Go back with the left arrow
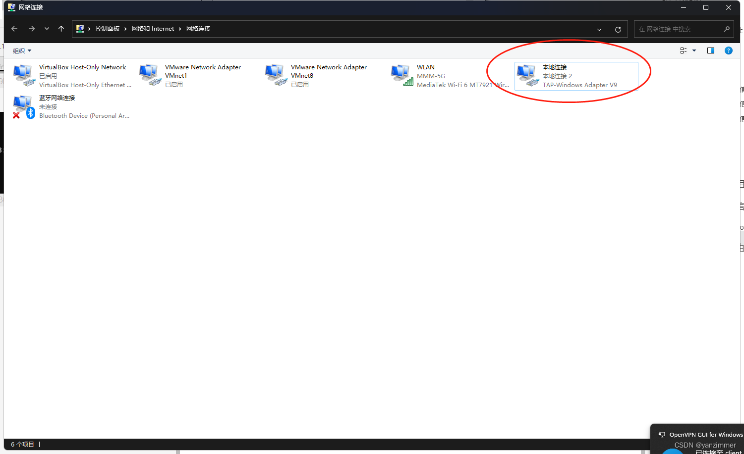Screen dimensions: 744x454 [x=14, y=29]
